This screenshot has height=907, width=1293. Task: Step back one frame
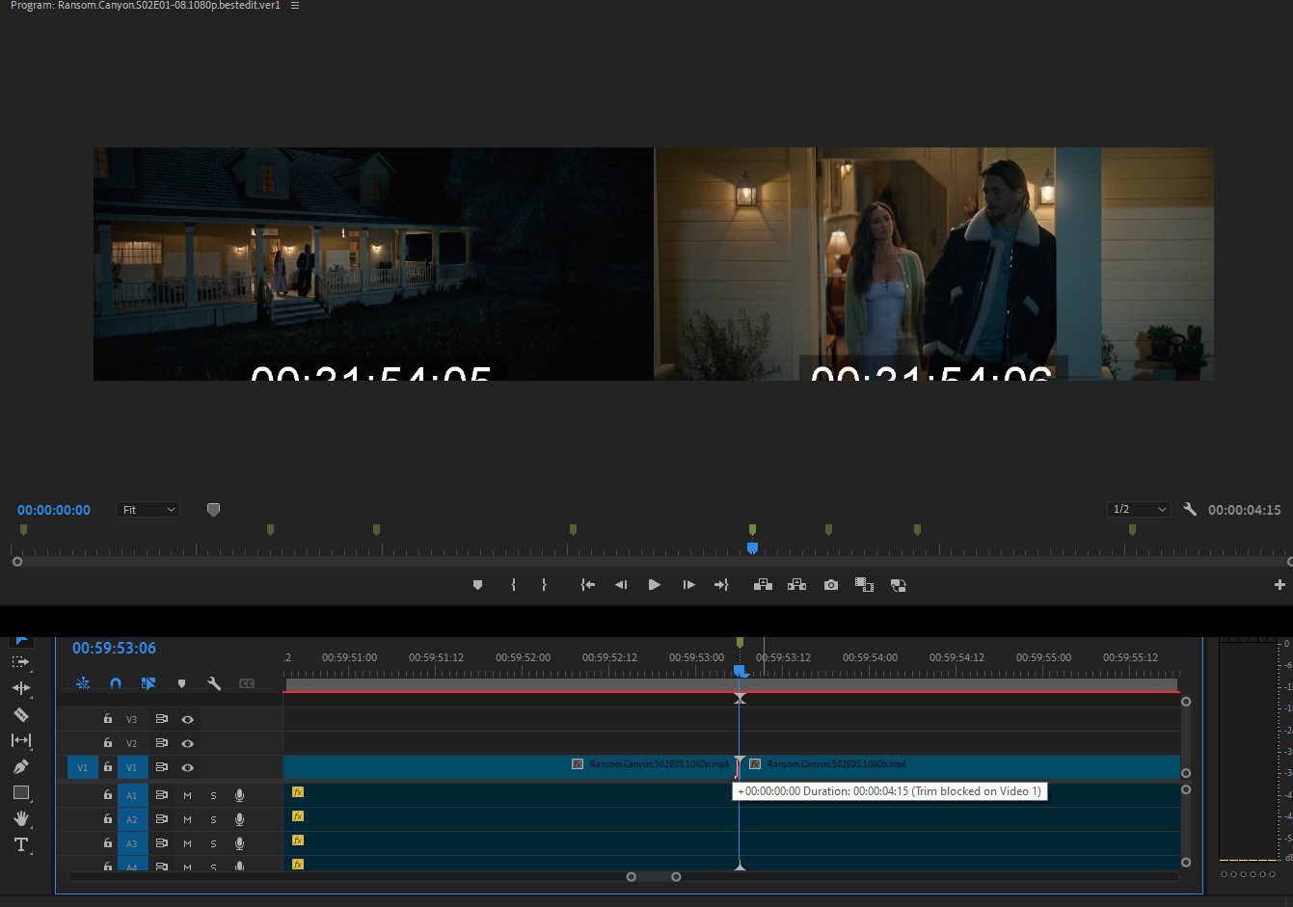point(621,585)
